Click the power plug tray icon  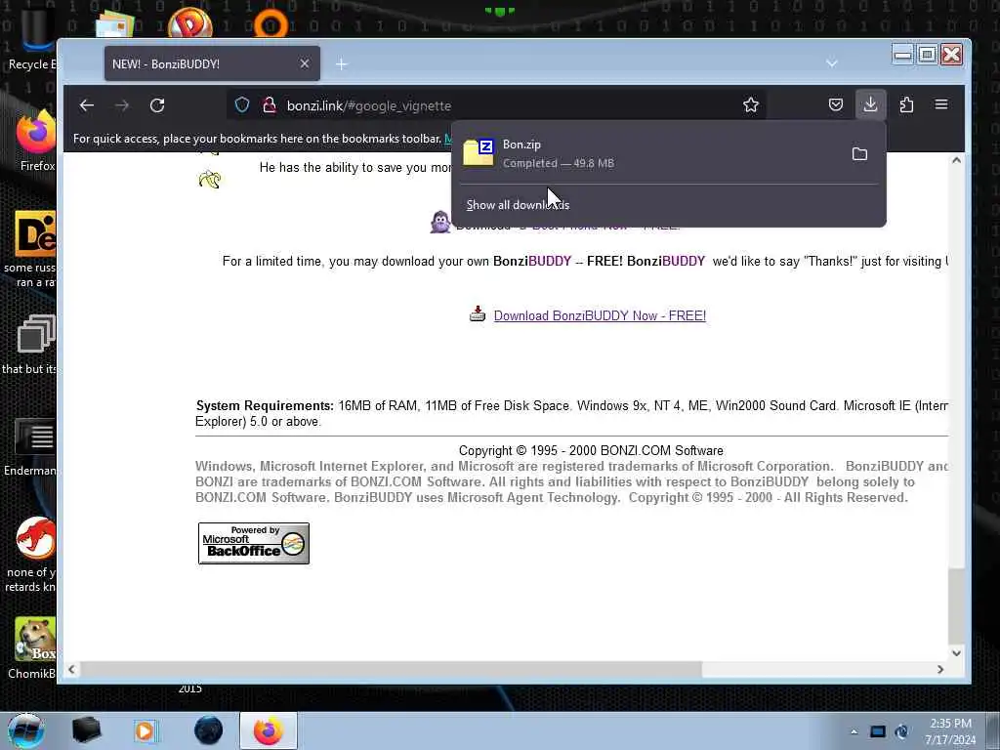pyautogui.click(x=901, y=731)
